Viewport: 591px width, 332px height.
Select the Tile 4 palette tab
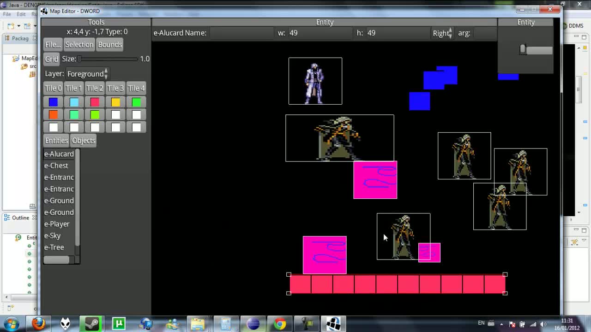136,88
